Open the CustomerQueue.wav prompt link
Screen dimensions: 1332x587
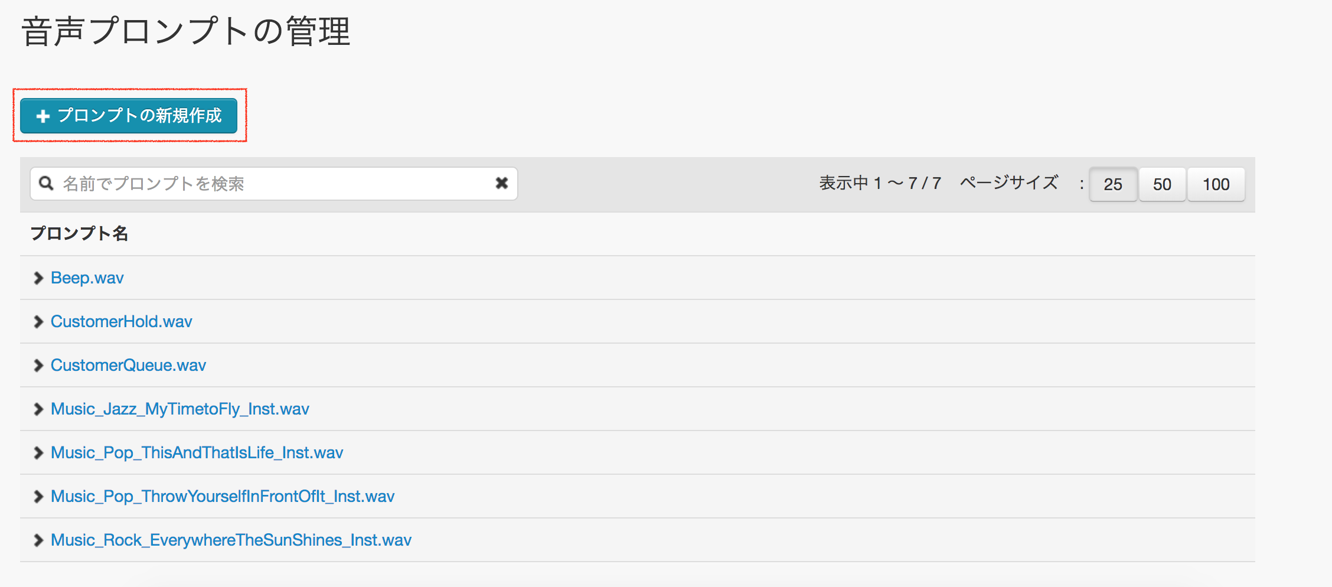pos(128,366)
